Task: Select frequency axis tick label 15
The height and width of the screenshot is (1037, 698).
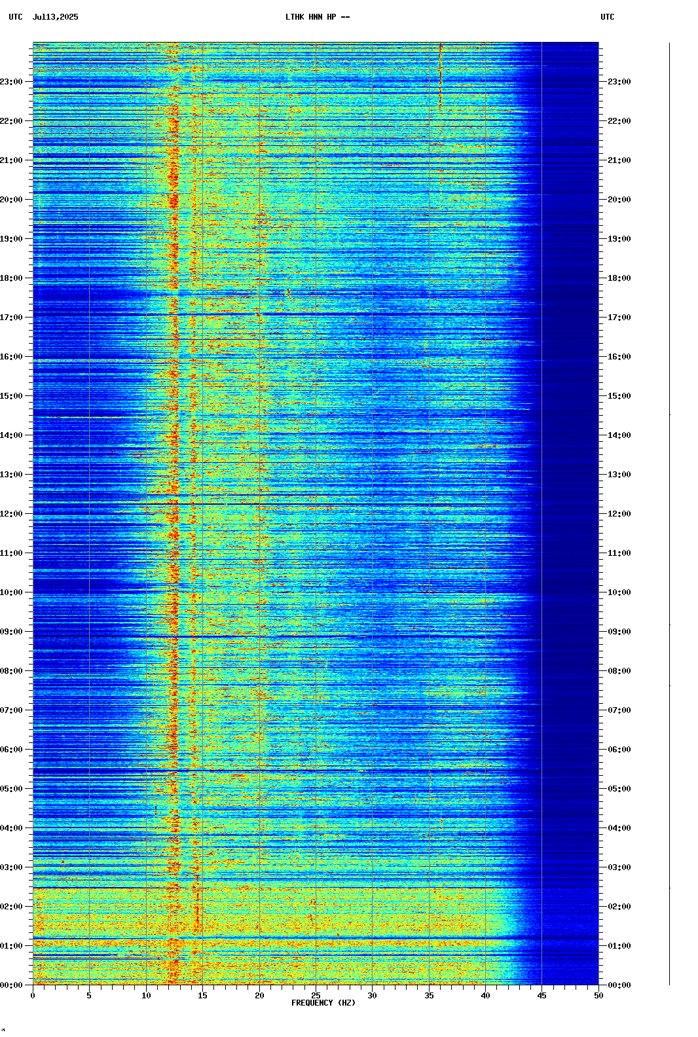Action: click(x=202, y=996)
